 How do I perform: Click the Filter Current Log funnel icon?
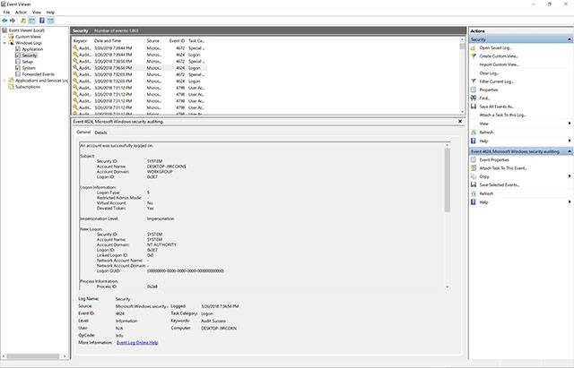(474, 81)
